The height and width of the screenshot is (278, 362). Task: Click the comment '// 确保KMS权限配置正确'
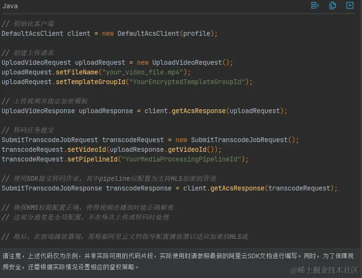87,207
